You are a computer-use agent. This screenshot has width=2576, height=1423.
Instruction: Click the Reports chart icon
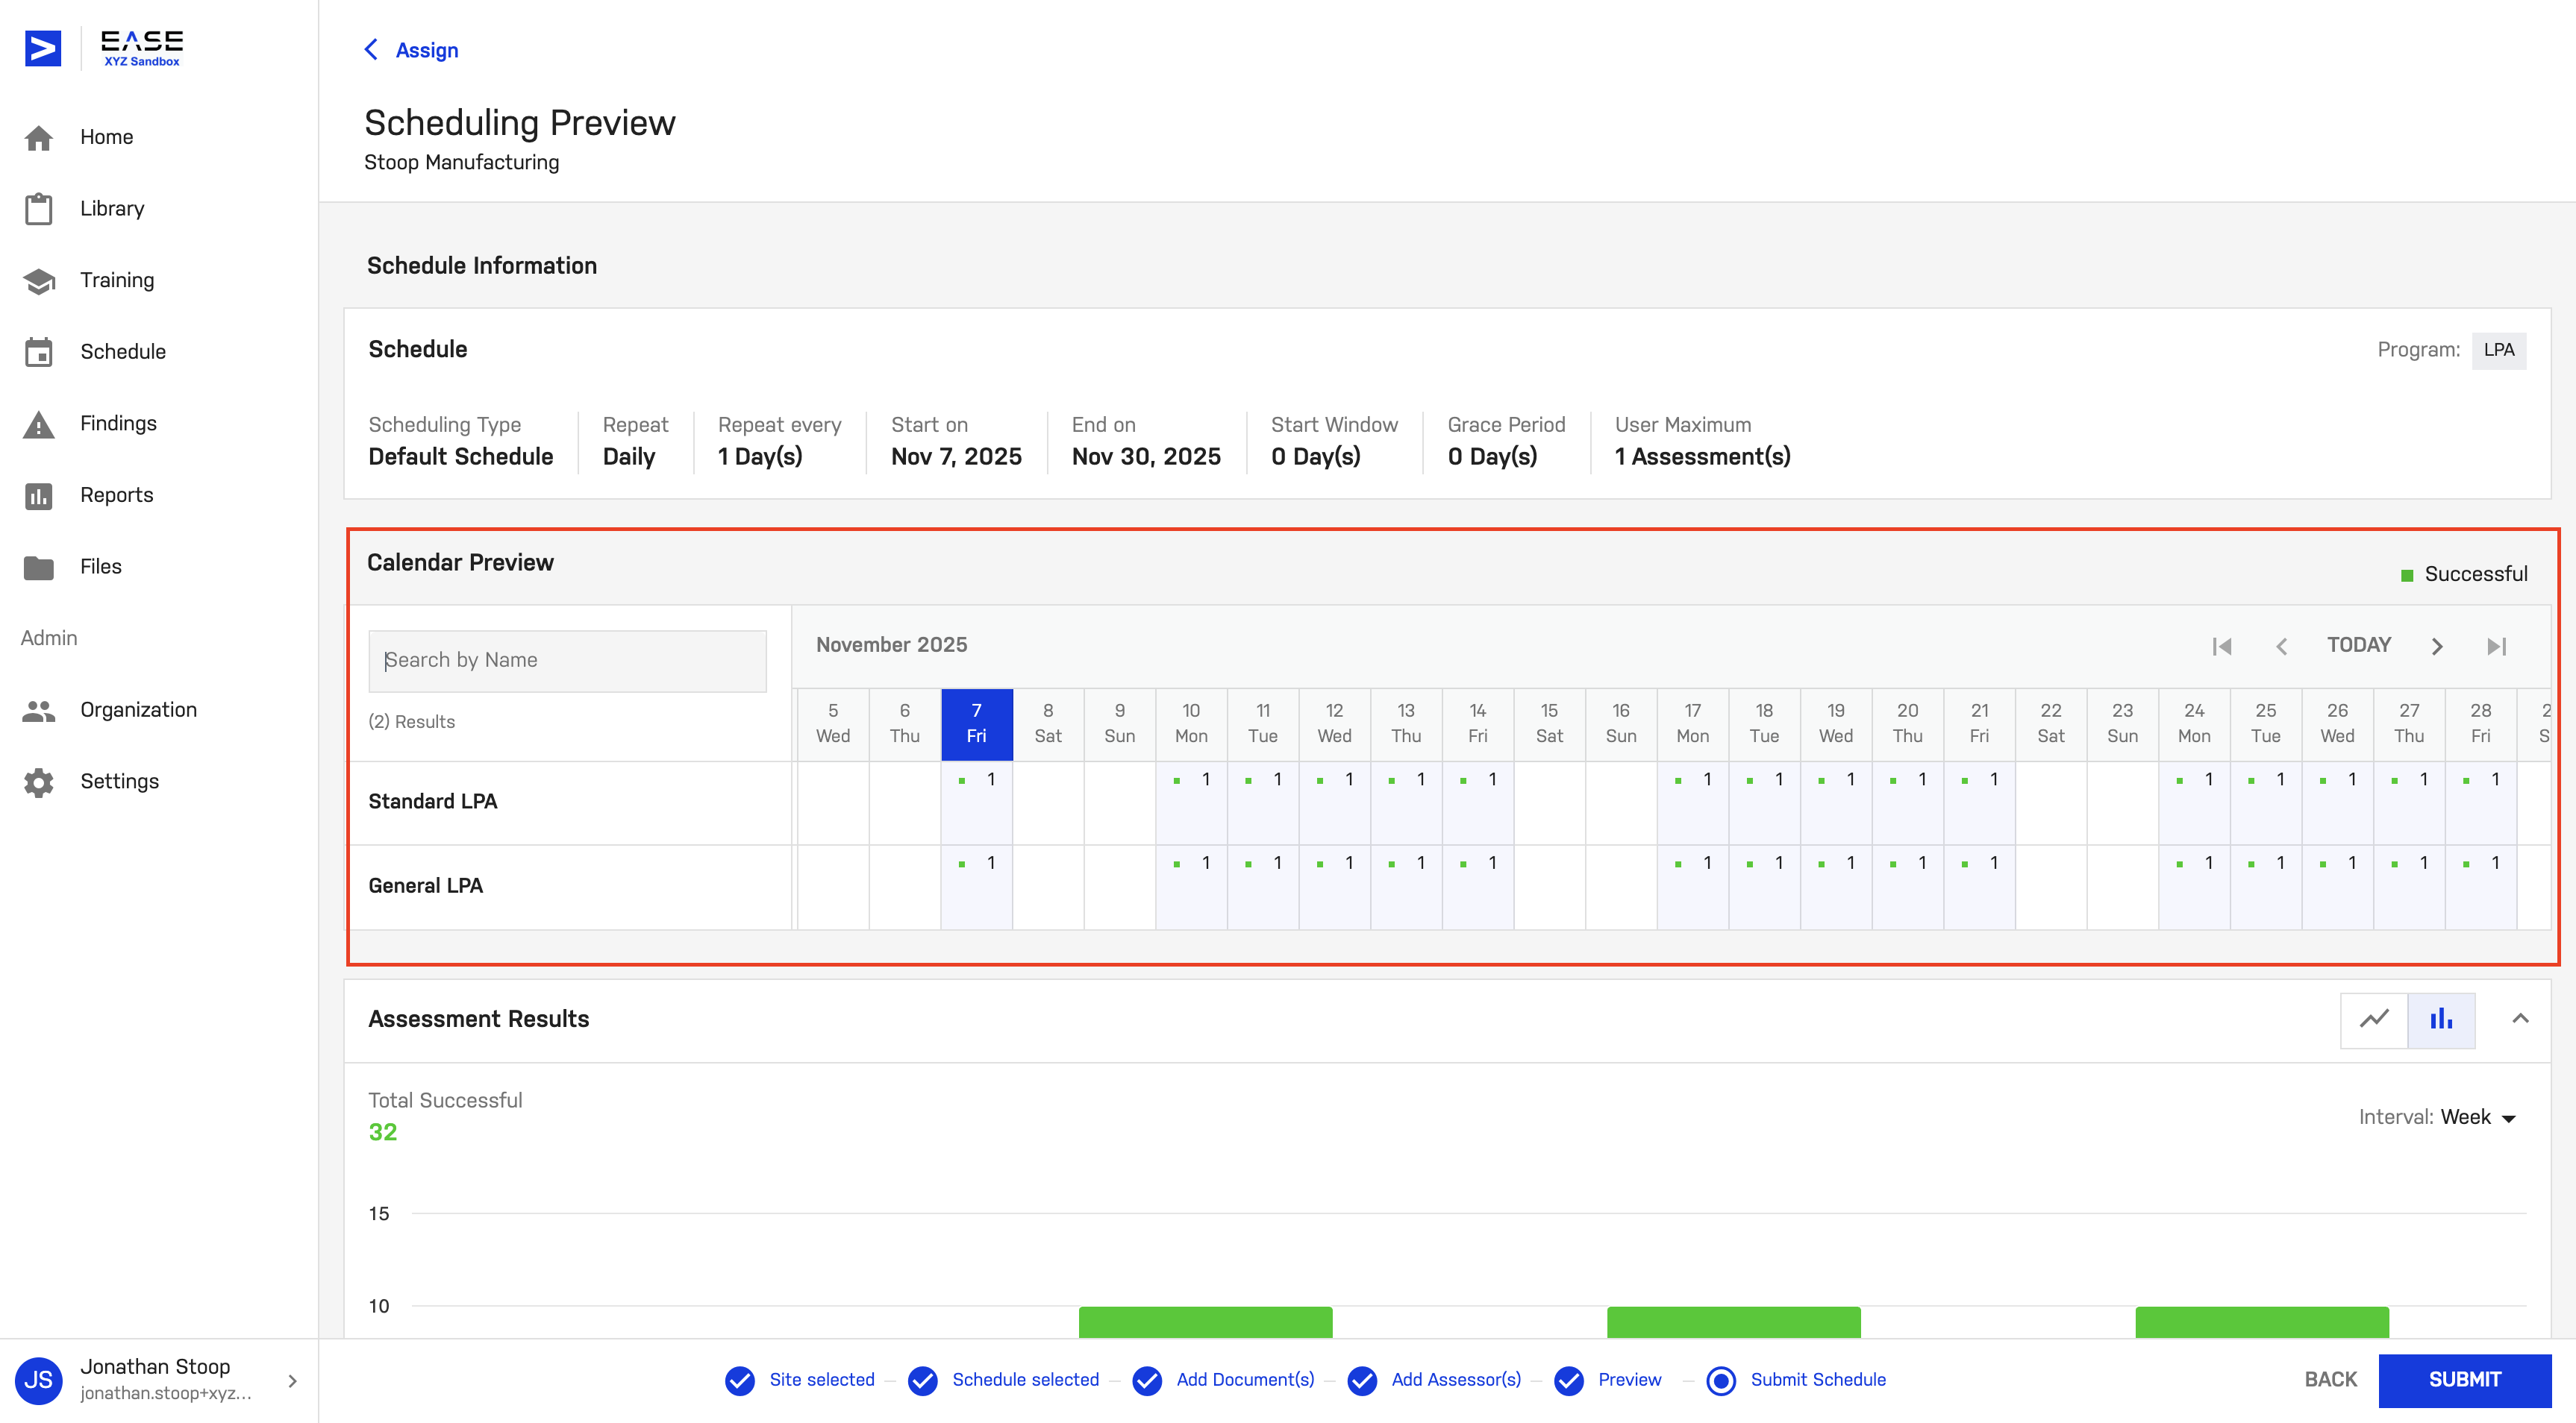39,496
